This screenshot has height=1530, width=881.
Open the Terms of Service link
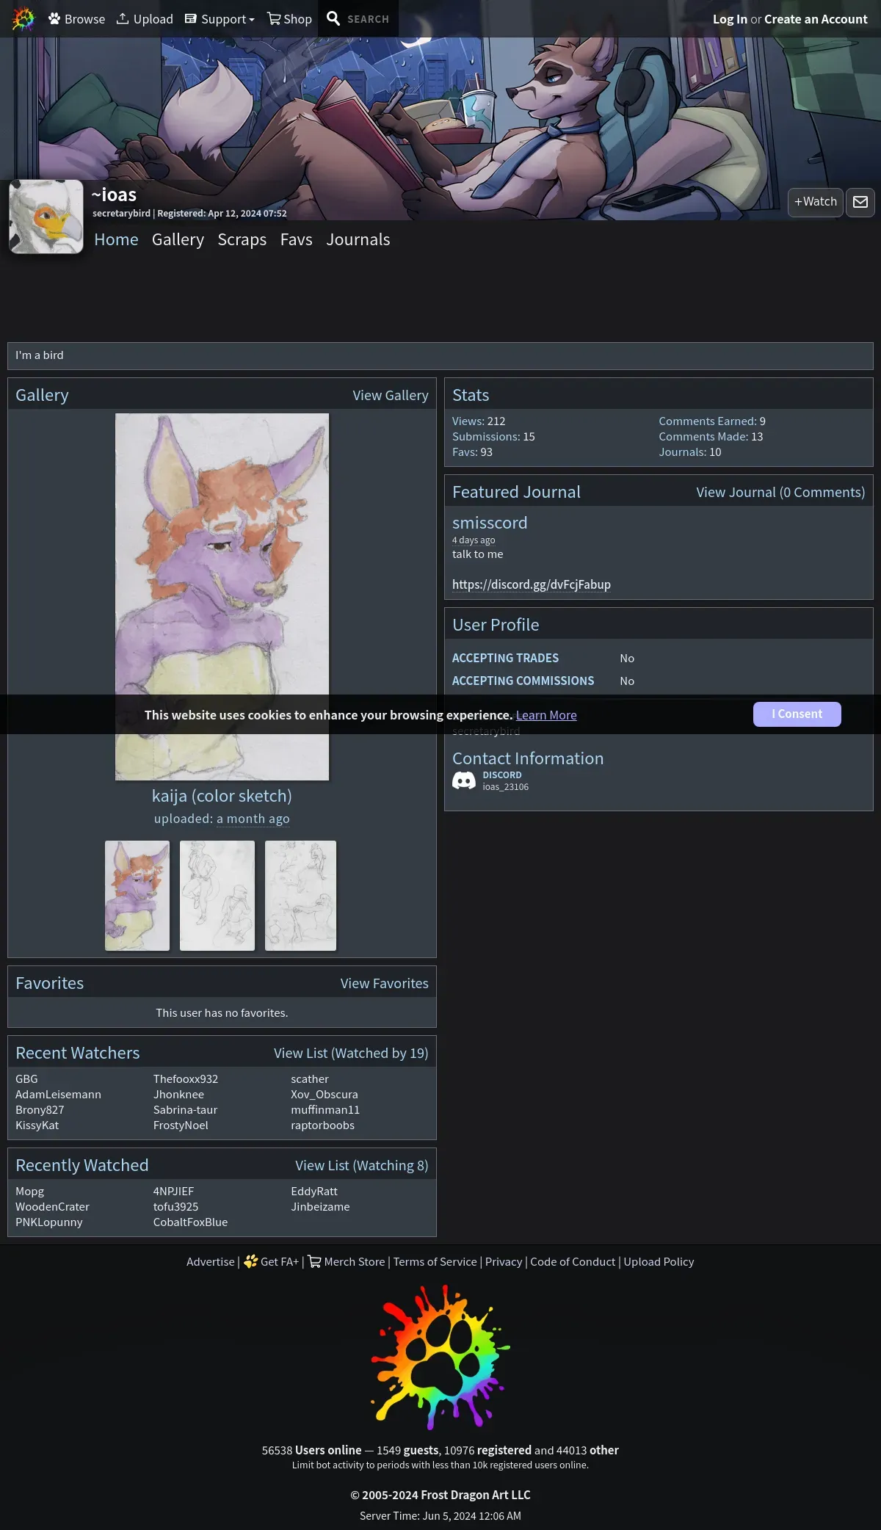point(435,1261)
